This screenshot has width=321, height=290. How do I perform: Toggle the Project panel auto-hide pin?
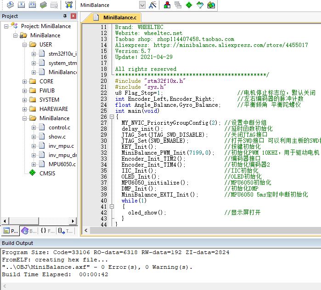click(x=65, y=16)
